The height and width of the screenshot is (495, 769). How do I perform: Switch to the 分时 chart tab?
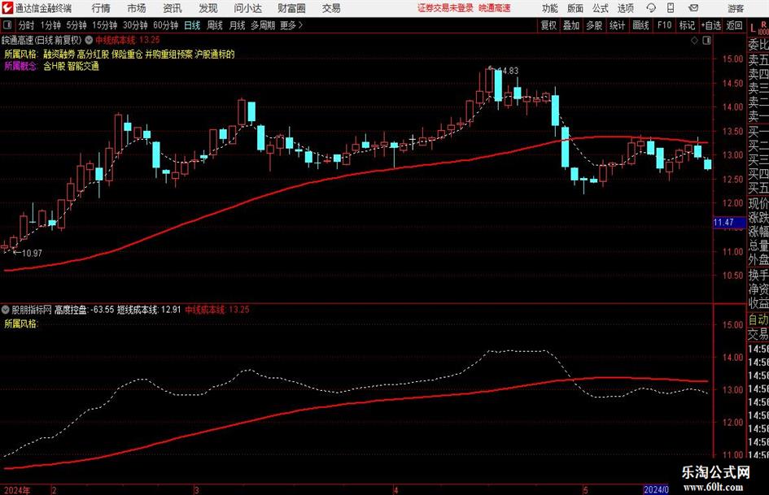27,25
